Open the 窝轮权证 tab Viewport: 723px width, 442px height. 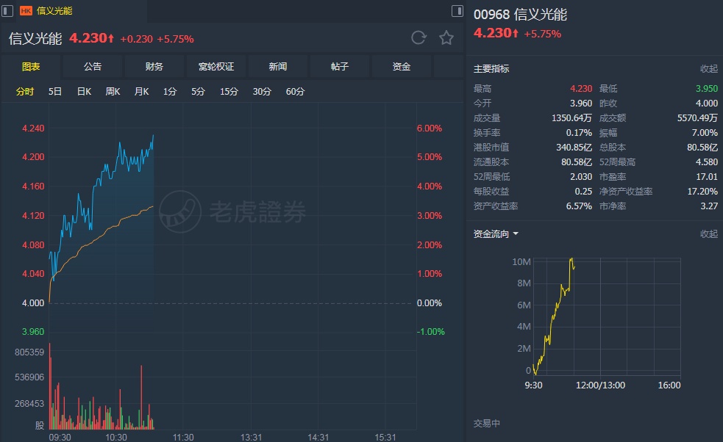point(216,67)
